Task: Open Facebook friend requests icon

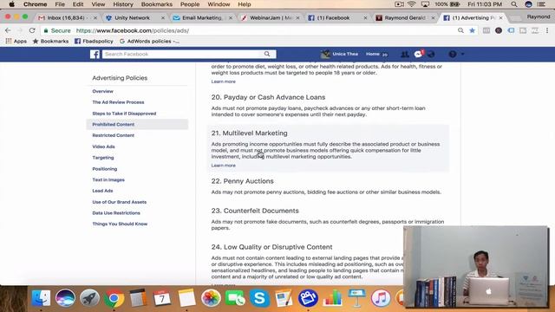Action: [405, 54]
